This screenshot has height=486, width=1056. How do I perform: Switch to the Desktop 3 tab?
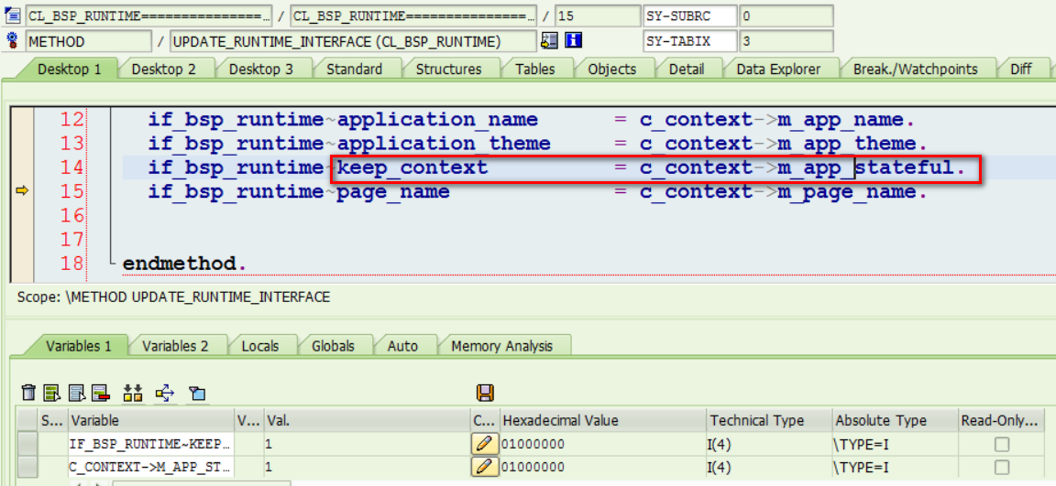[x=261, y=70]
